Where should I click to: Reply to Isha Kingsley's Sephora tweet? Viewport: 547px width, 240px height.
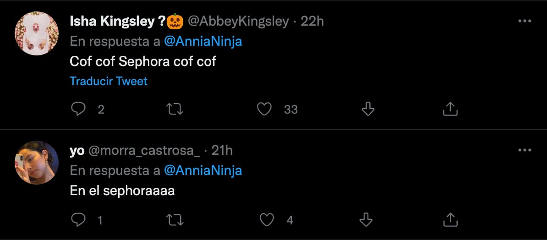click(79, 109)
